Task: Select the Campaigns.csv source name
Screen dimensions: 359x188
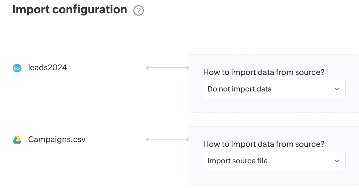Action: pyautogui.click(x=57, y=140)
